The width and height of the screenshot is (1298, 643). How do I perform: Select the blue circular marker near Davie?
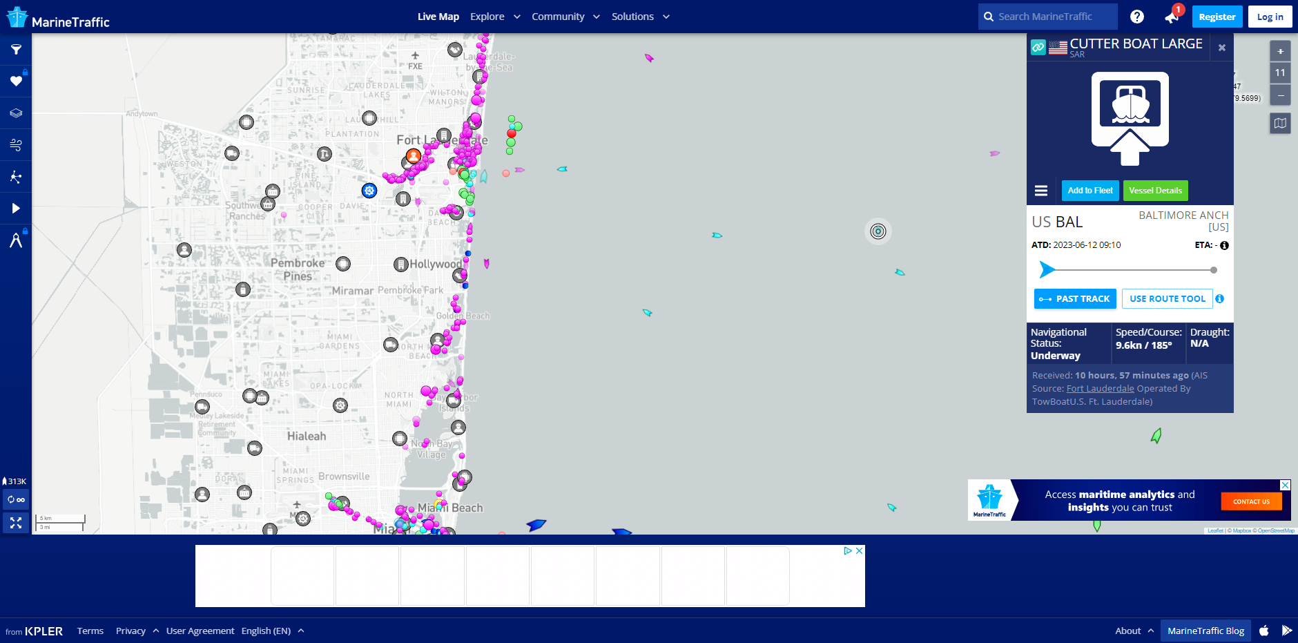click(x=369, y=191)
